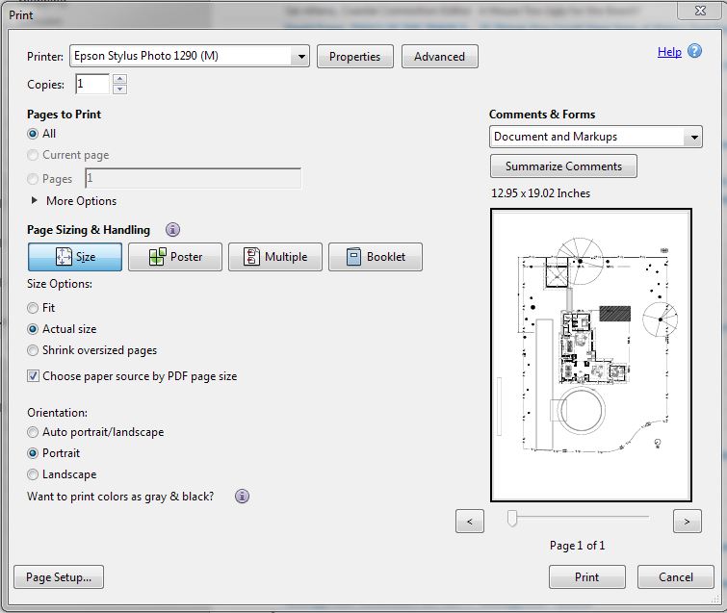Select the Size page sizing button

coord(75,257)
